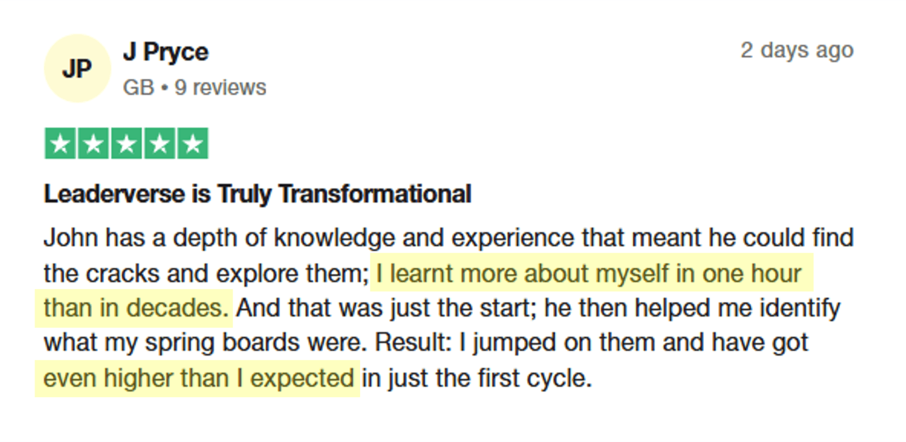Click the third green rating star

click(126, 144)
